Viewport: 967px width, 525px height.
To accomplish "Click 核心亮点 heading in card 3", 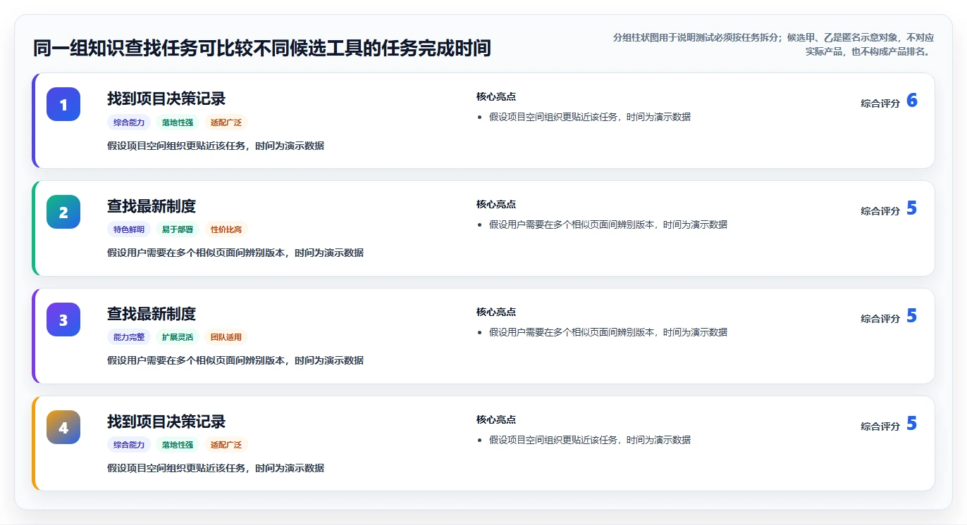I will pos(496,312).
